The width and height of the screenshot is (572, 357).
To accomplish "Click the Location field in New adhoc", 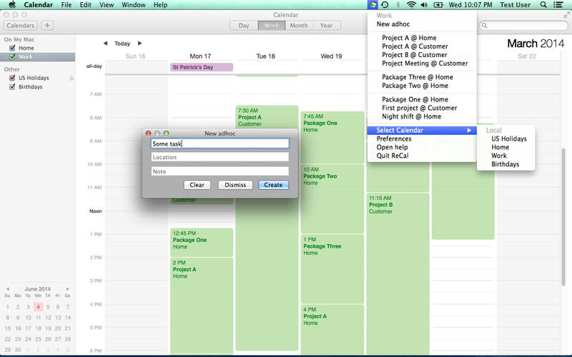I will click(220, 157).
